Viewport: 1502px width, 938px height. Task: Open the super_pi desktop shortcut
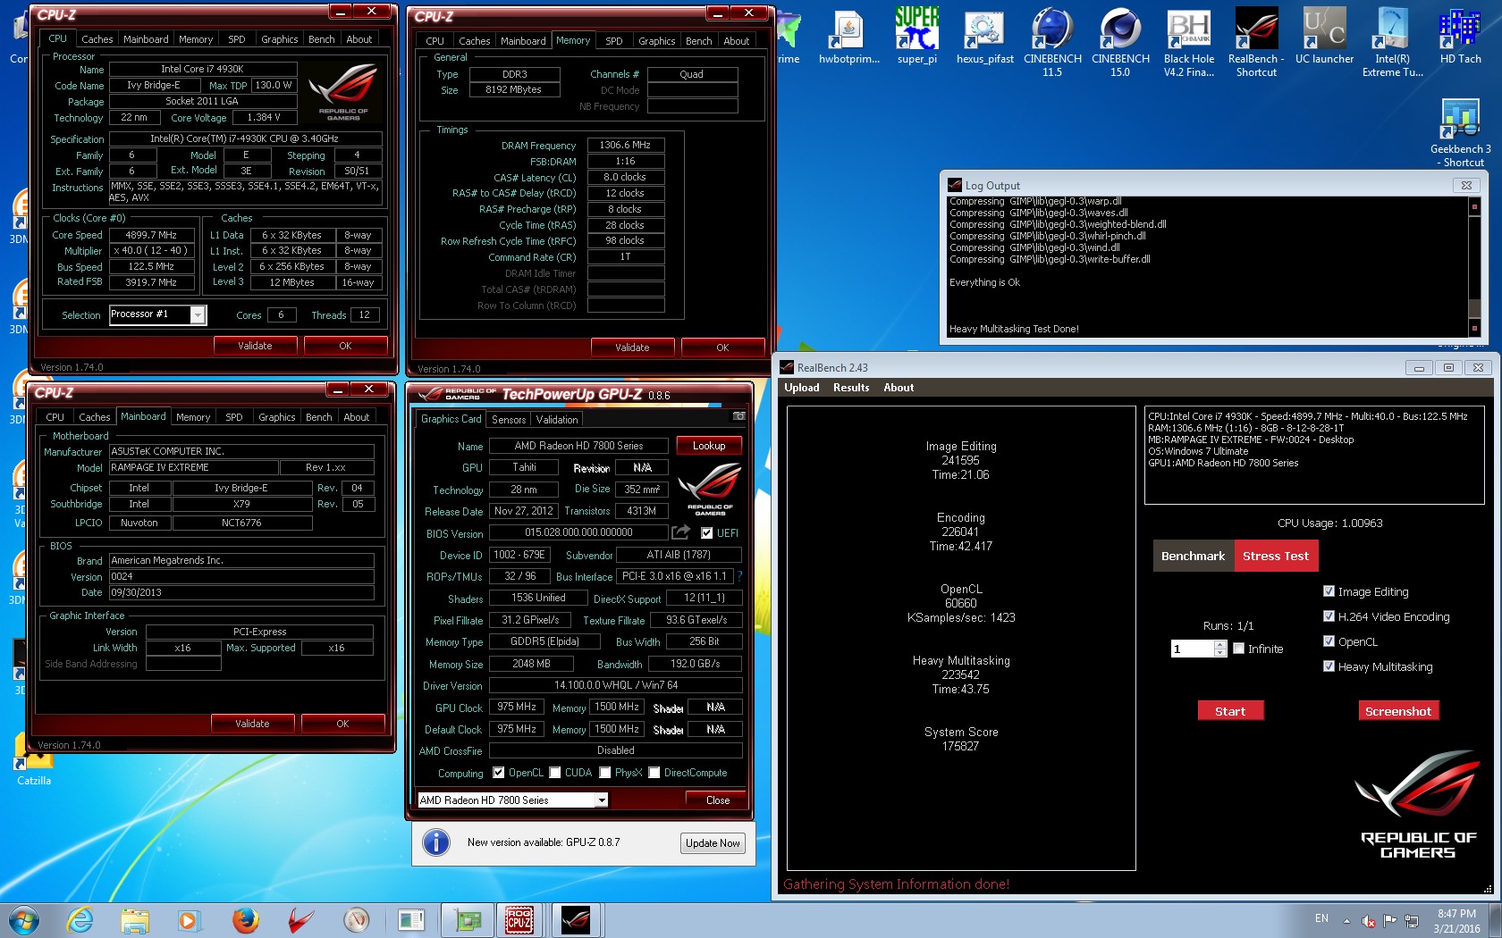916,38
